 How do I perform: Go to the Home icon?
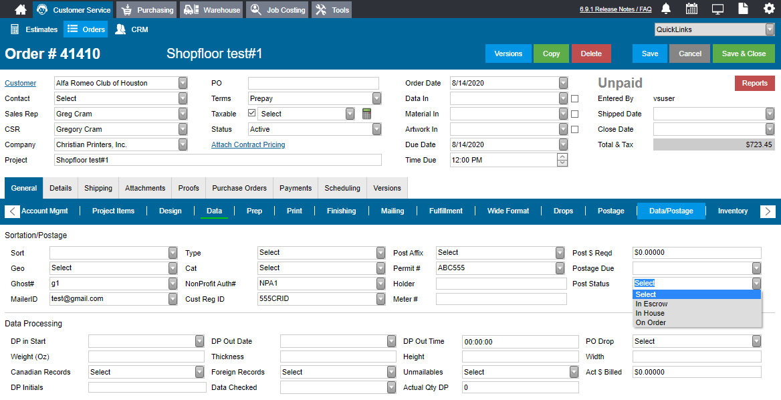pyautogui.click(x=21, y=9)
